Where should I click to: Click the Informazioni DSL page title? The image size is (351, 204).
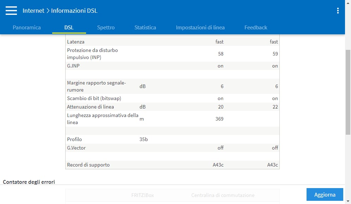74,11
